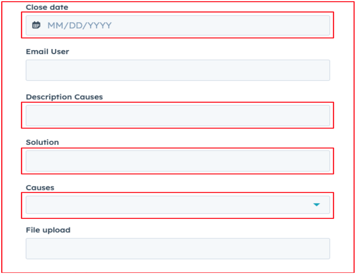The image size is (356, 275).
Task: Place cursor in the Solution field
Action: tap(178, 161)
